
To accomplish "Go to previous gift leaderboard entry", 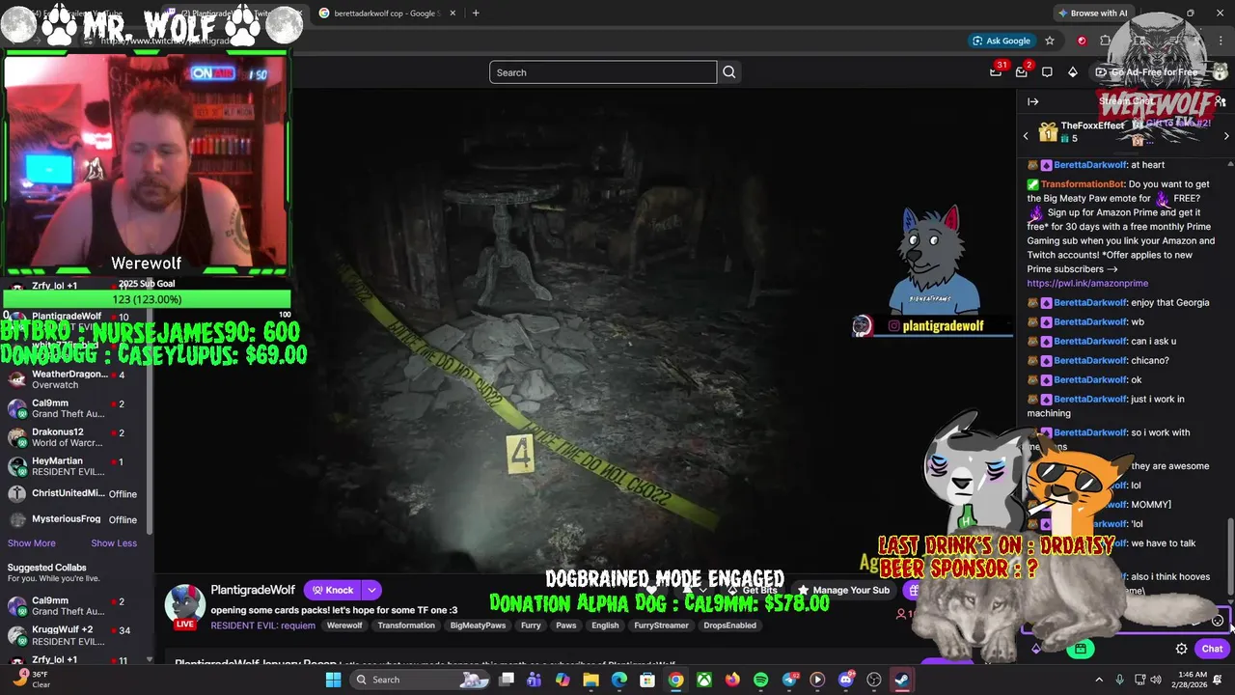I will pos(1026,136).
